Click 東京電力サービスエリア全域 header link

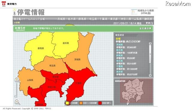(29, 19)
